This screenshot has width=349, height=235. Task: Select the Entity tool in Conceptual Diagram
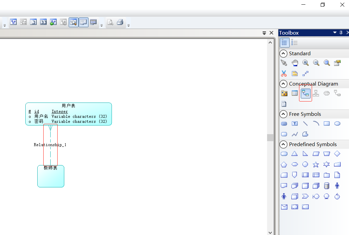[x=295, y=93]
